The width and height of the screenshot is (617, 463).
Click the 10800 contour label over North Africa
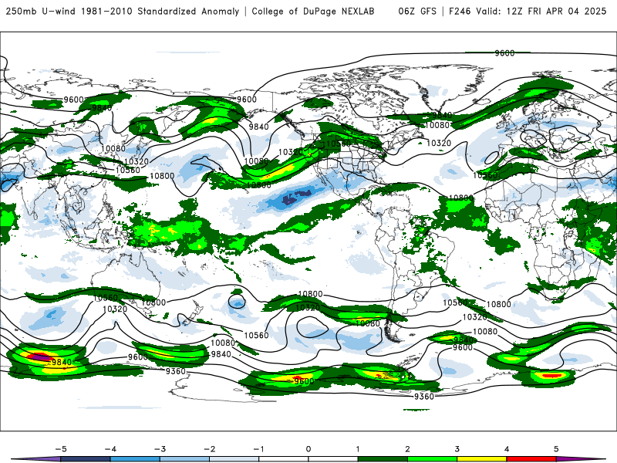click(x=460, y=198)
